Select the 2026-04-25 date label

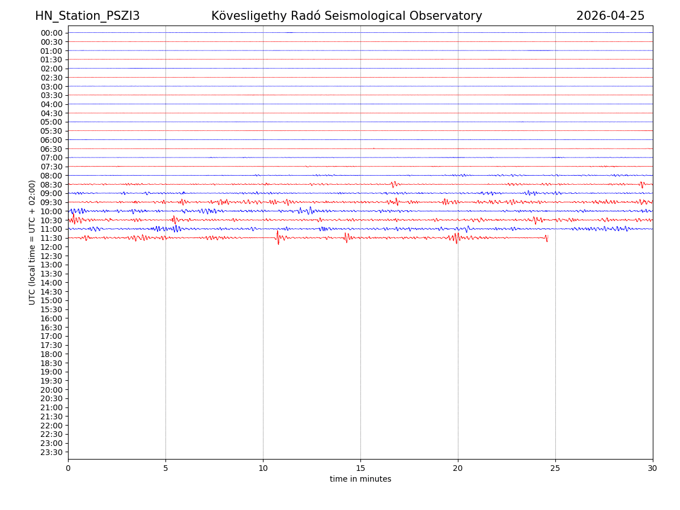click(610, 16)
